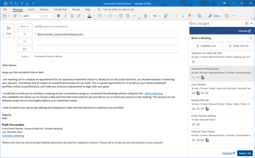Screen dimensions: 255x158
Task: Switch to the Insert ribbon tab
Action: (31, 9)
